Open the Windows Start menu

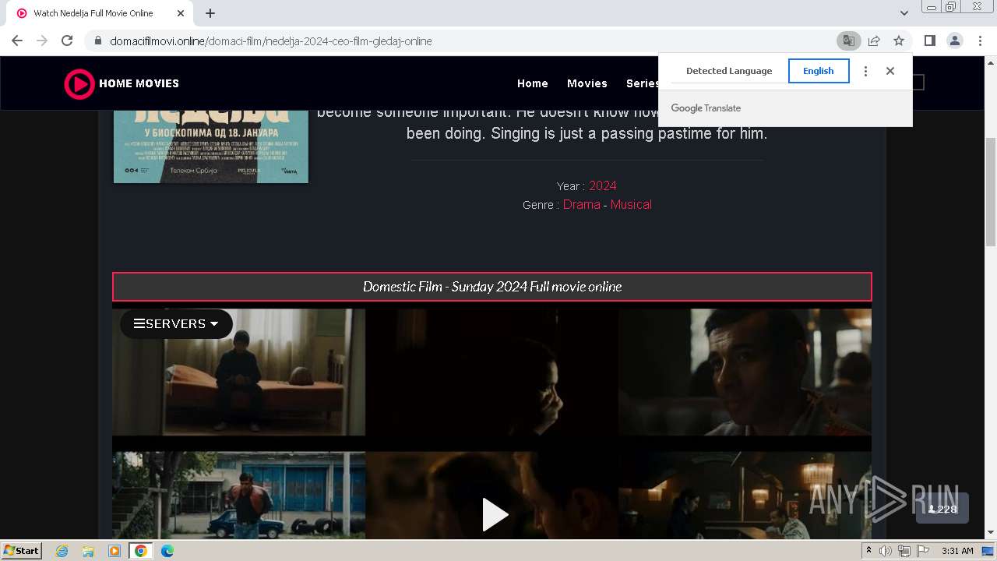(x=22, y=551)
